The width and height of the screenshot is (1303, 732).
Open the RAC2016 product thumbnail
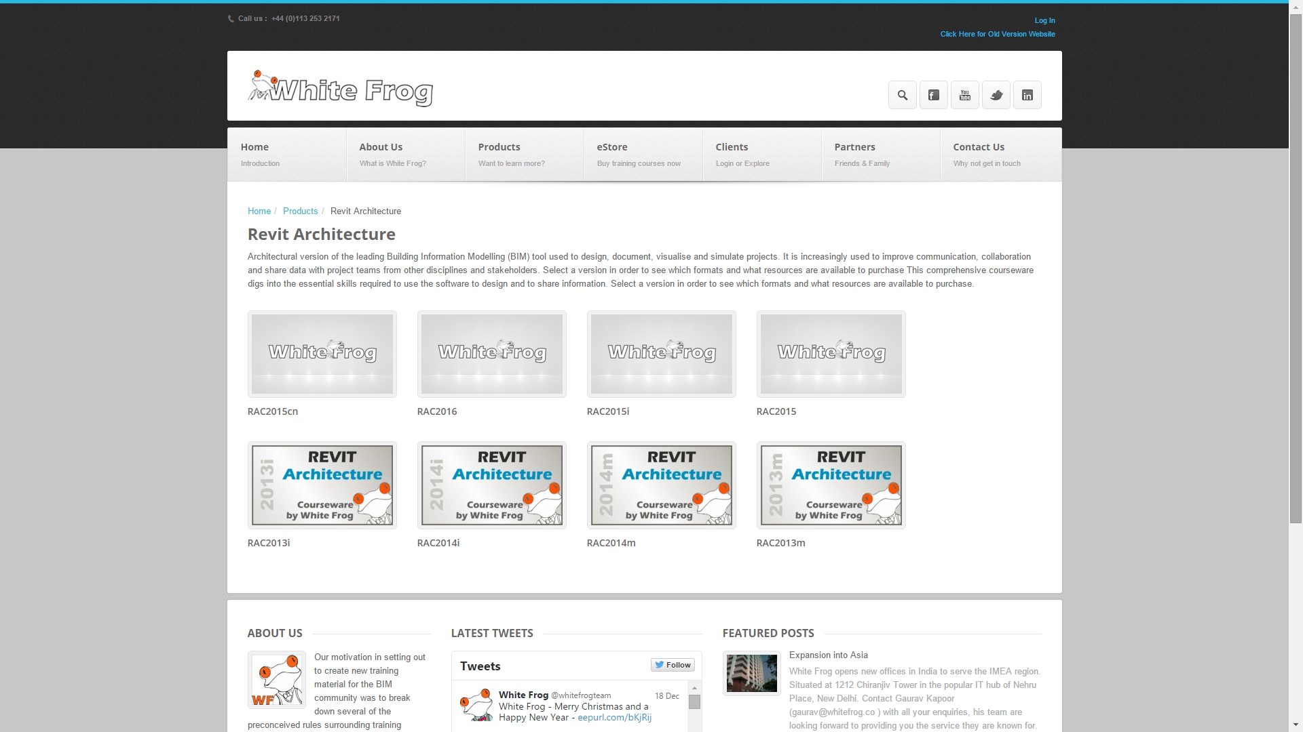click(492, 354)
